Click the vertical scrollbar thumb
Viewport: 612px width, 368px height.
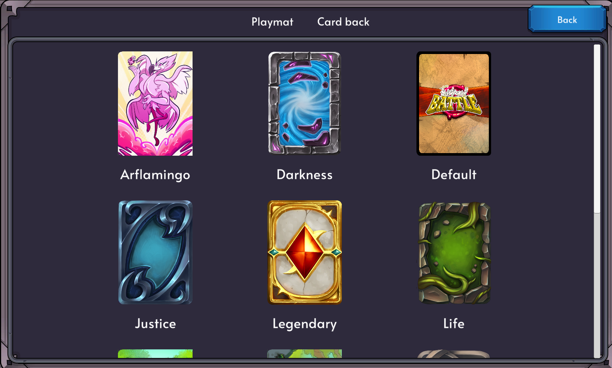(x=597, y=129)
